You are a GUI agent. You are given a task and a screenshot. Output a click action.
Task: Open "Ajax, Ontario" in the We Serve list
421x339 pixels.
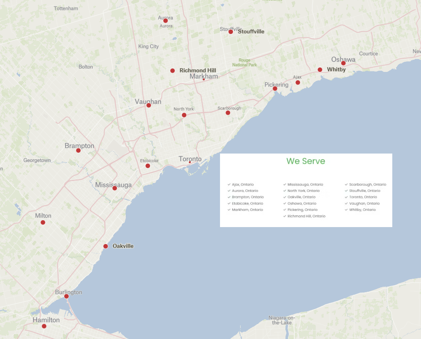(x=243, y=185)
